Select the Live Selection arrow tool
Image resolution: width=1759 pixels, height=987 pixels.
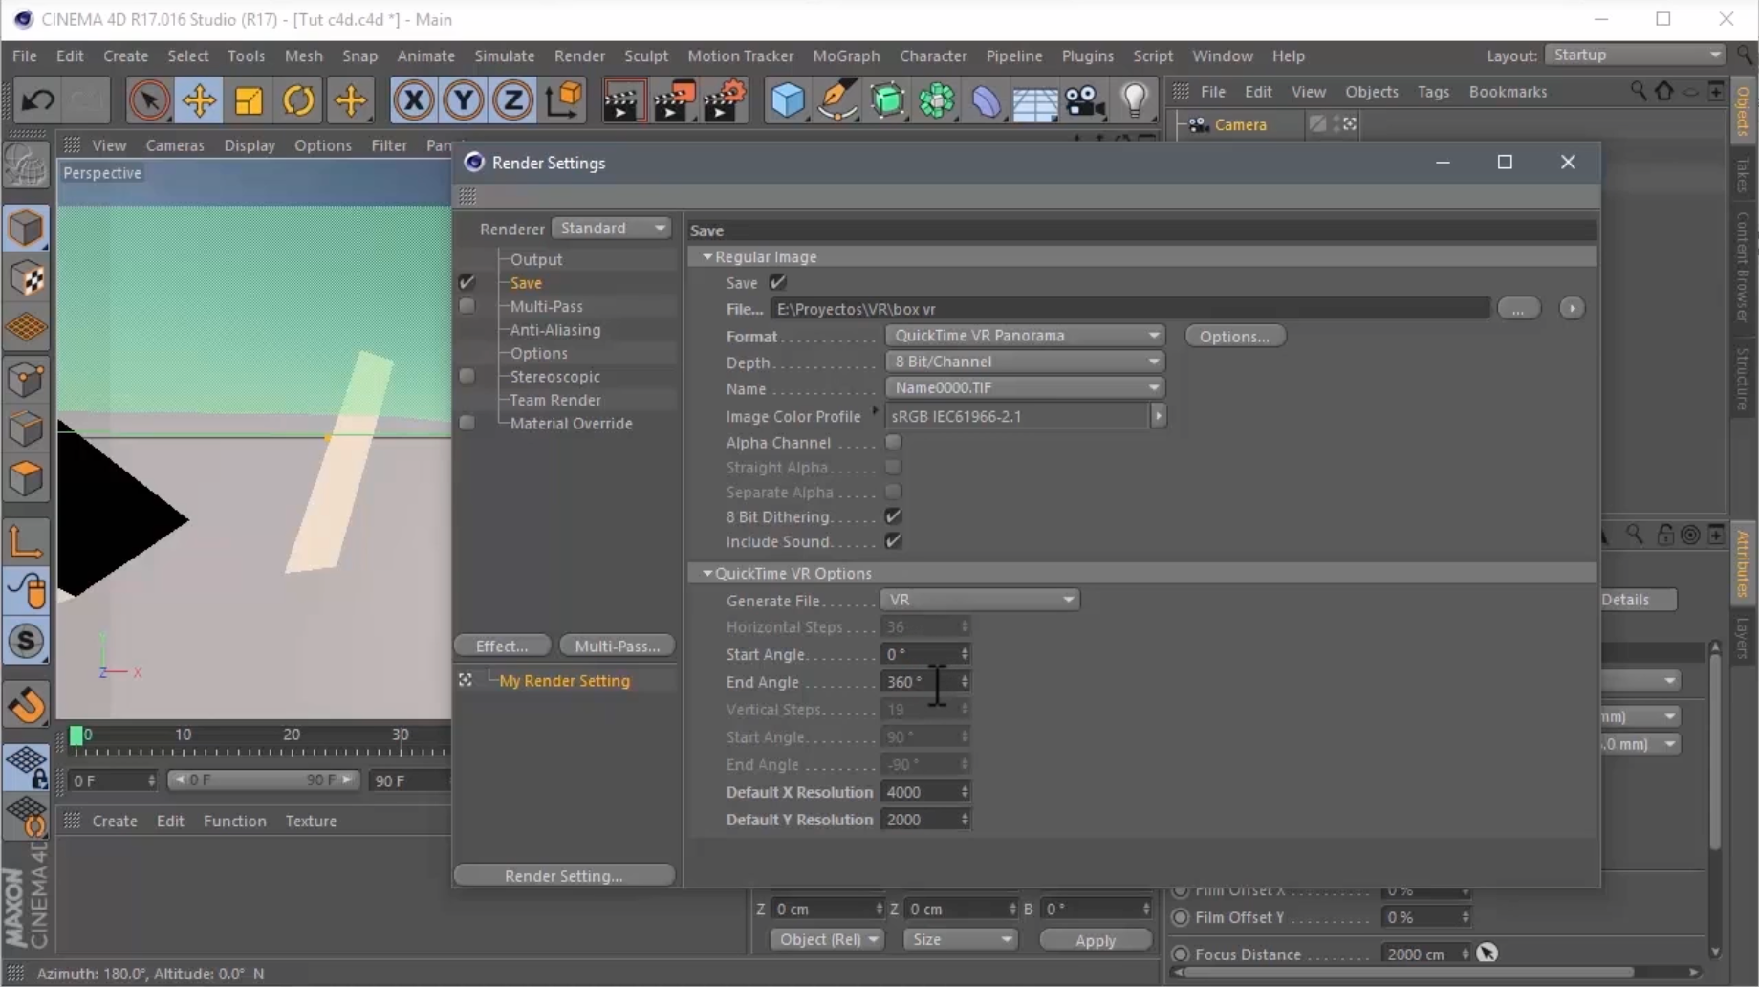click(x=149, y=100)
